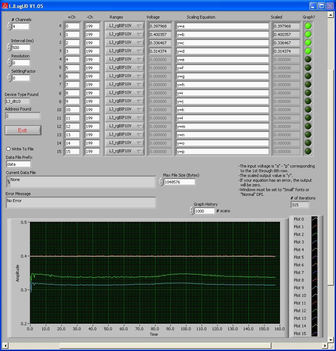
Task: Increase Max File Size using its stepper
Action: tap(160, 180)
